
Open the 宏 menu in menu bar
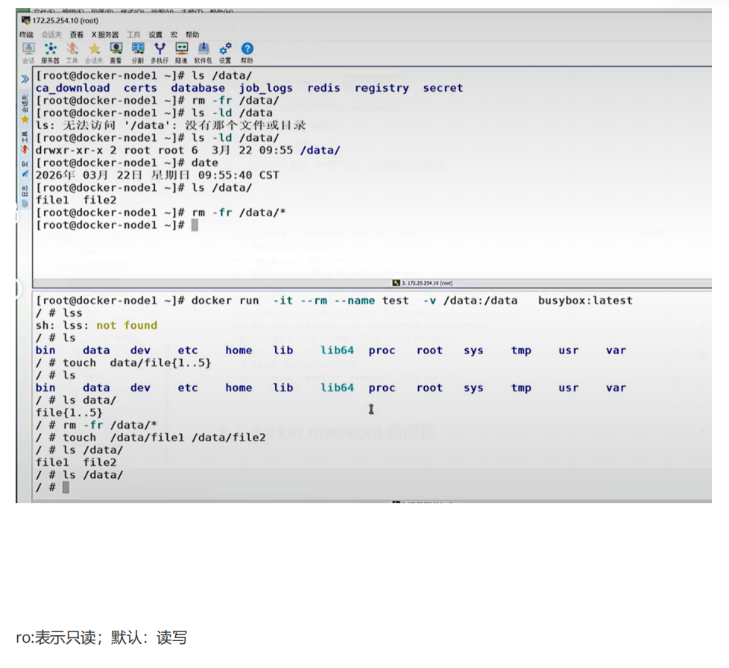(x=174, y=35)
